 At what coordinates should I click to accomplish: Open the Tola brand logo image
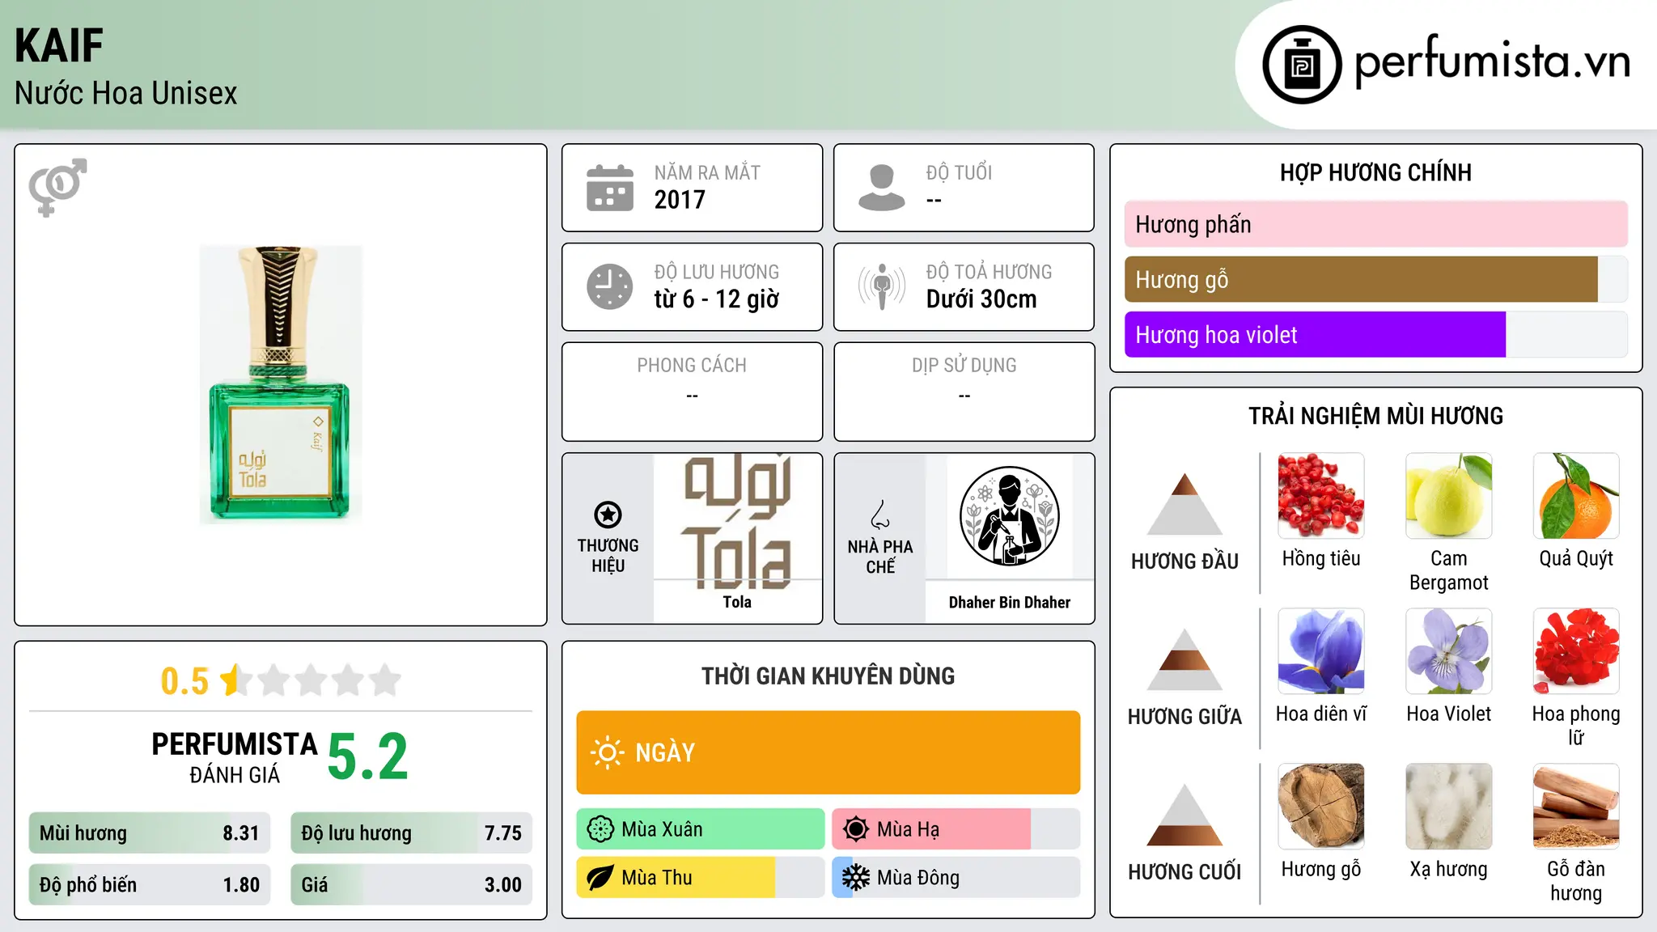(737, 521)
